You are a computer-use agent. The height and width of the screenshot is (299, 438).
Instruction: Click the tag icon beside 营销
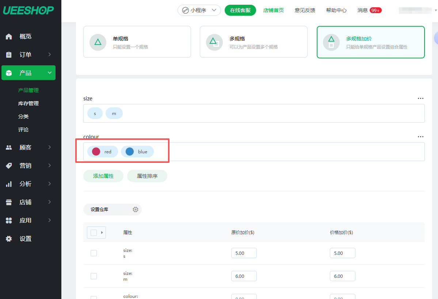[x=9, y=166]
